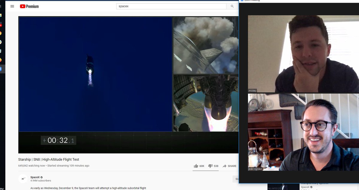
Task: Click the title Starship | SN8 | High-Altitude Flight Test
Action: coord(49,160)
